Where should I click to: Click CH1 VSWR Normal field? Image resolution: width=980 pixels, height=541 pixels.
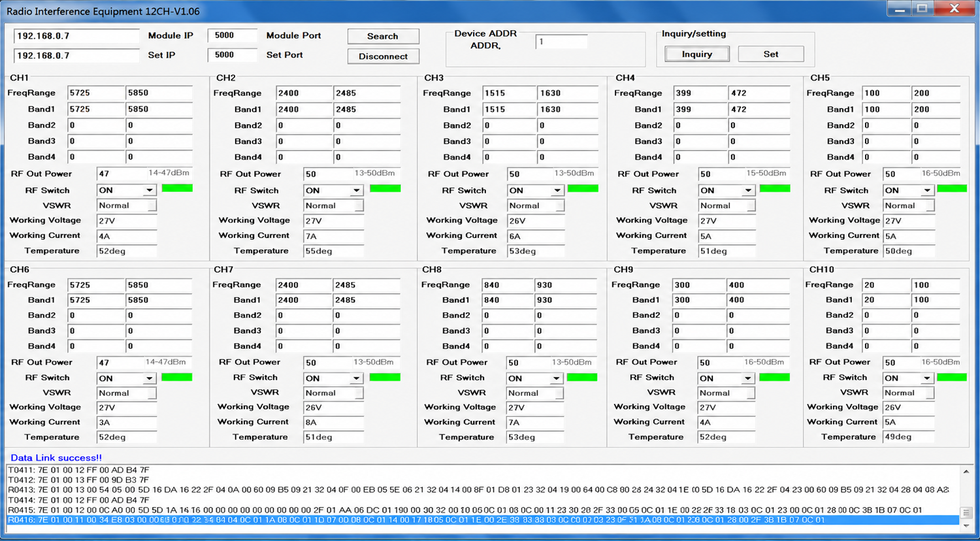(127, 205)
